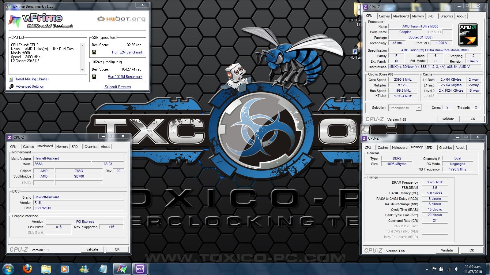Click Validate in the CPU tab window
Viewport: 490px width, 275px height.
(x=448, y=119)
